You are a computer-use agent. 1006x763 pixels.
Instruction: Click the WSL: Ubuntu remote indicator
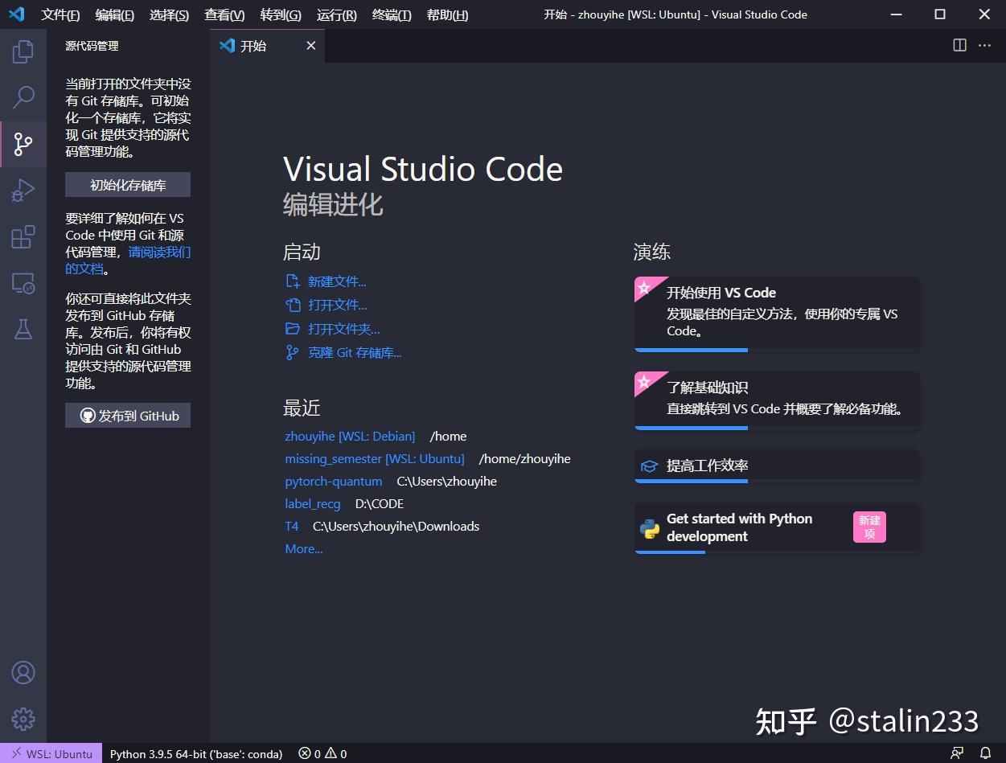click(51, 753)
